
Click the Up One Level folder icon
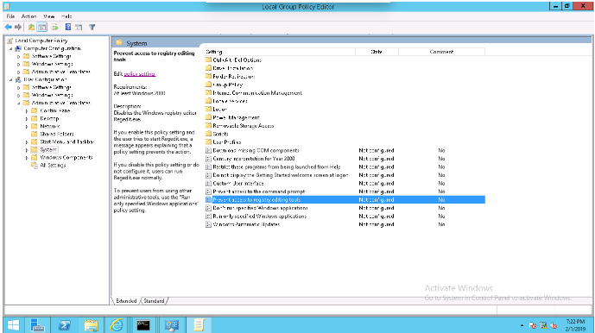(x=31, y=27)
